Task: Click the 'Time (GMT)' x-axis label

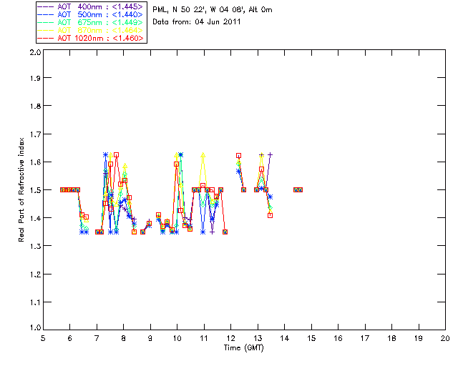Action: [x=244, y=348]
